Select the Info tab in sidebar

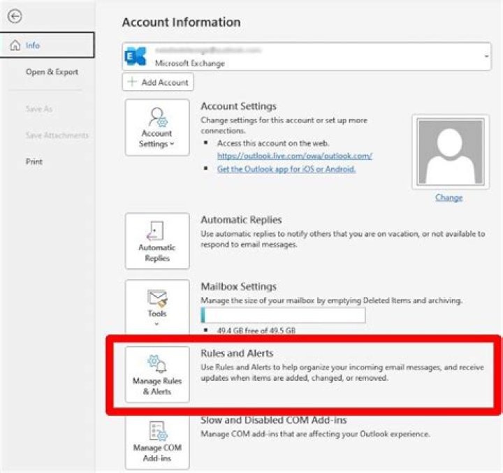click(x=48, y=45)
